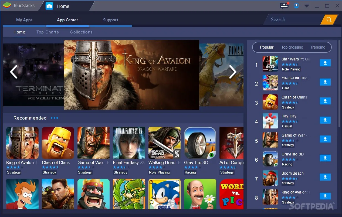Download Yu-Gi-Oh! Duel from the Popular list

tap(325, 82)
